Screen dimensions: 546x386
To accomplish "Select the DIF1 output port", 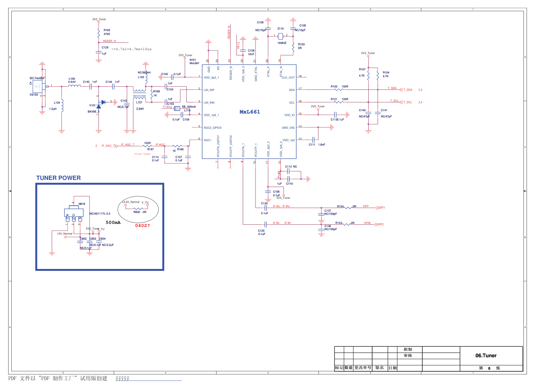I will pos(381,208).
